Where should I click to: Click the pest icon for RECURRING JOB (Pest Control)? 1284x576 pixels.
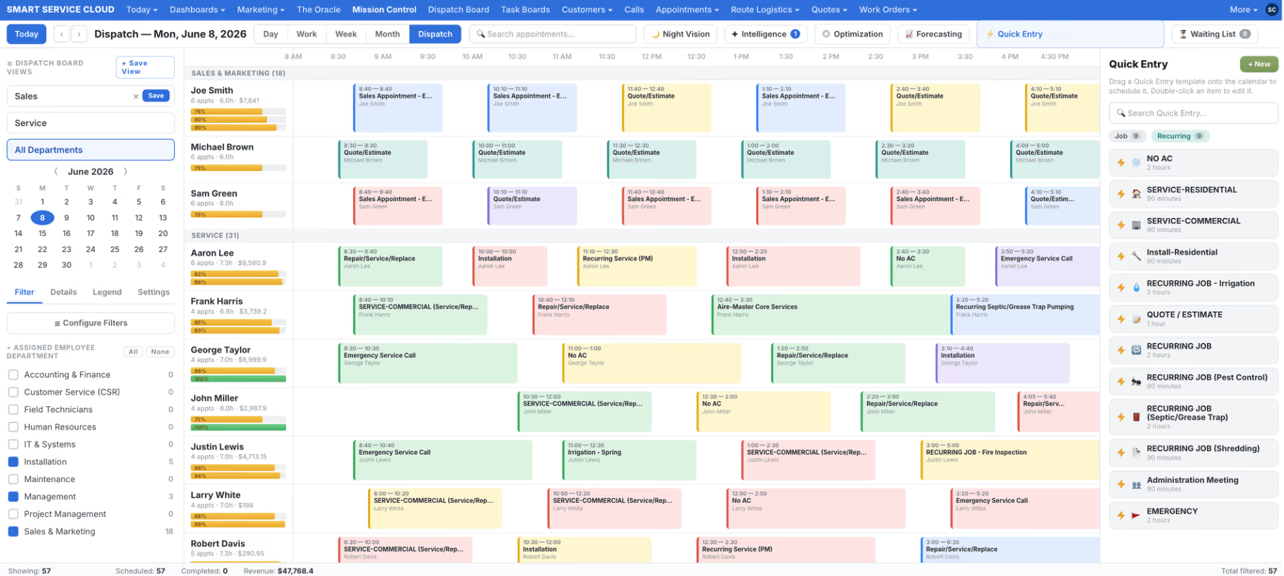pos(1136,382)
